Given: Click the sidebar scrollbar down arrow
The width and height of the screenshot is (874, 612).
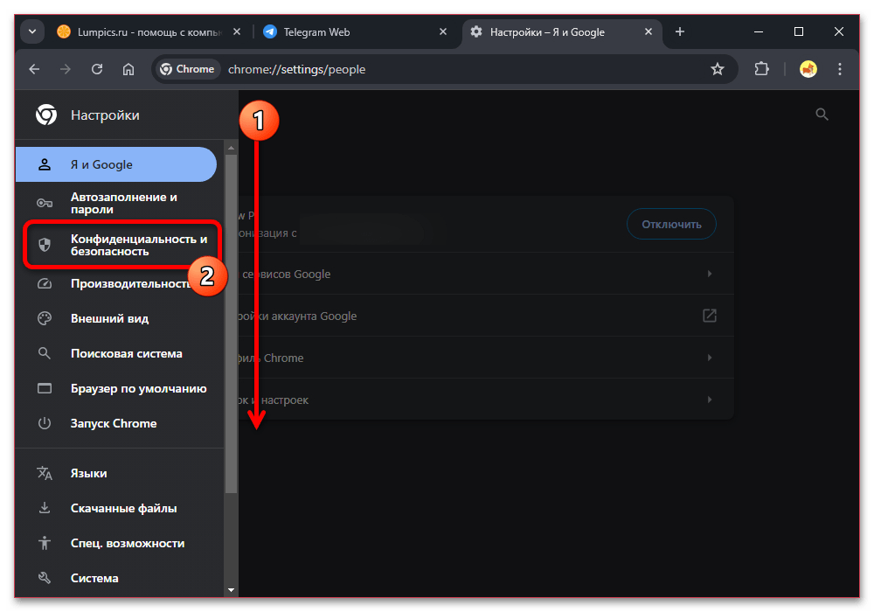Looking at the screenshot, I should [x=231, y=590].
